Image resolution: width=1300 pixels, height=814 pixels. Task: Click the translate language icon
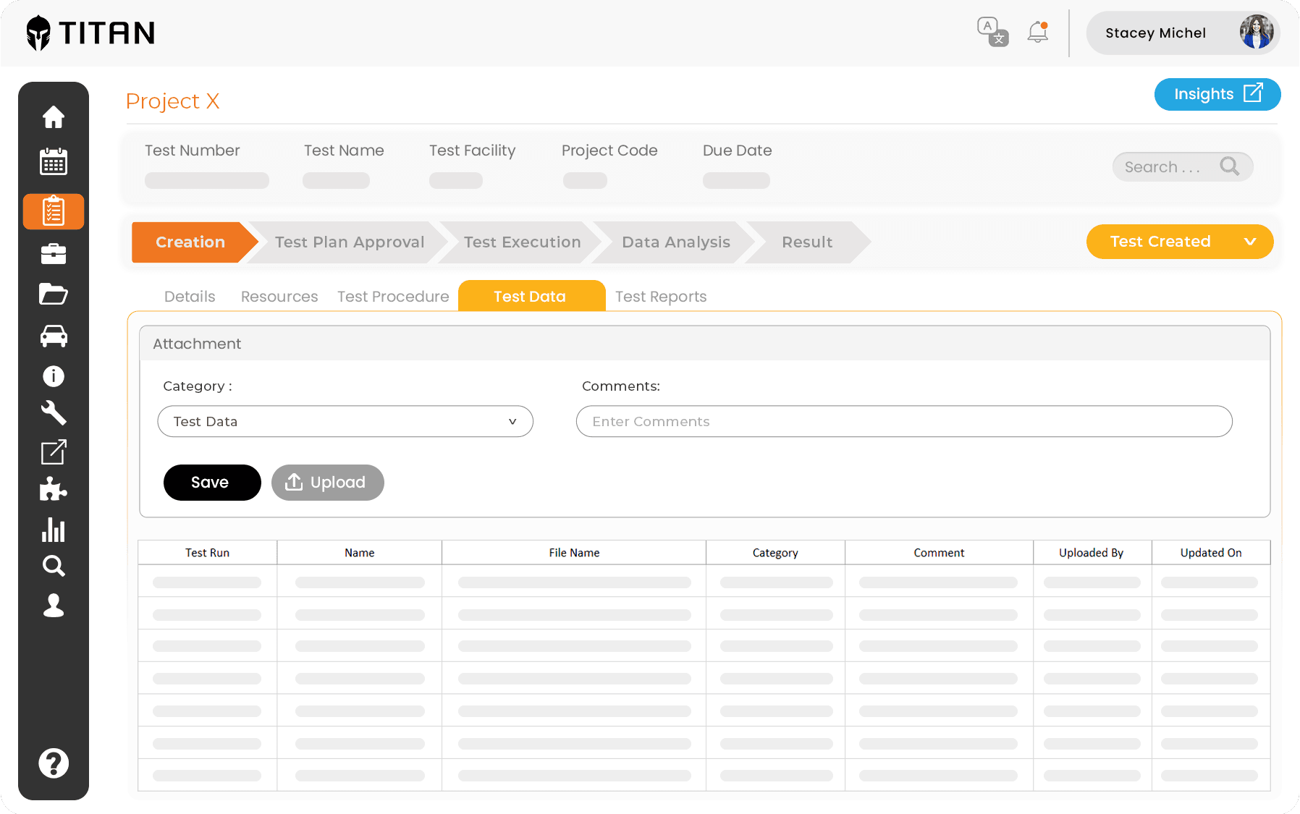pyautogui.click(x=992, y=32)
